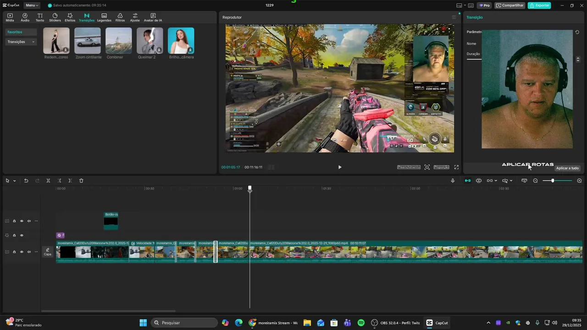
Task: Hide the top video track with eye icon
Action: [x=22, y=221]
